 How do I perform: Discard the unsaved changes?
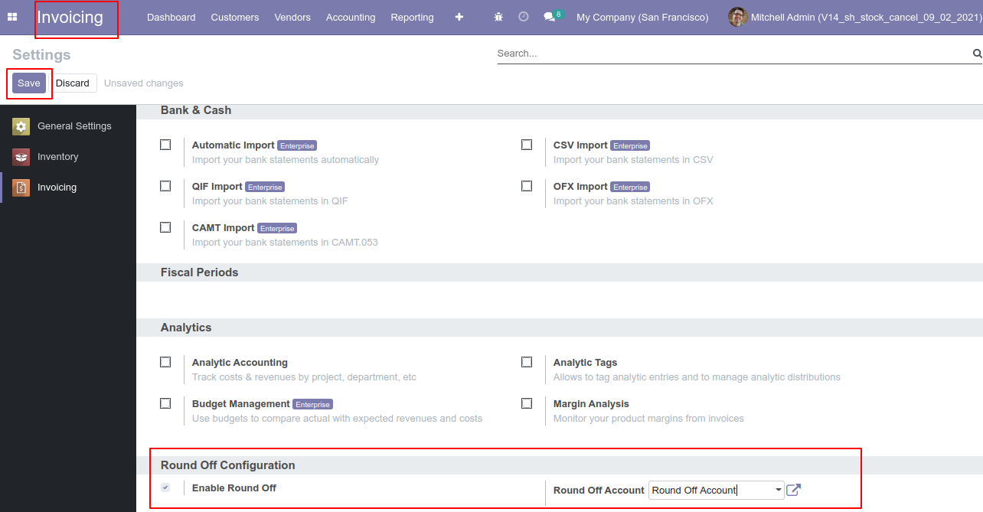pyautogui.click(x=73, y=83)
